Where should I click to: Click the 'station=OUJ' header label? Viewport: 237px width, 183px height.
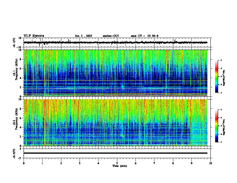[111, 36]
